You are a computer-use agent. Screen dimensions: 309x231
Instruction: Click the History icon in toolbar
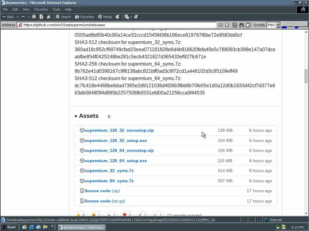pos(118,17)
